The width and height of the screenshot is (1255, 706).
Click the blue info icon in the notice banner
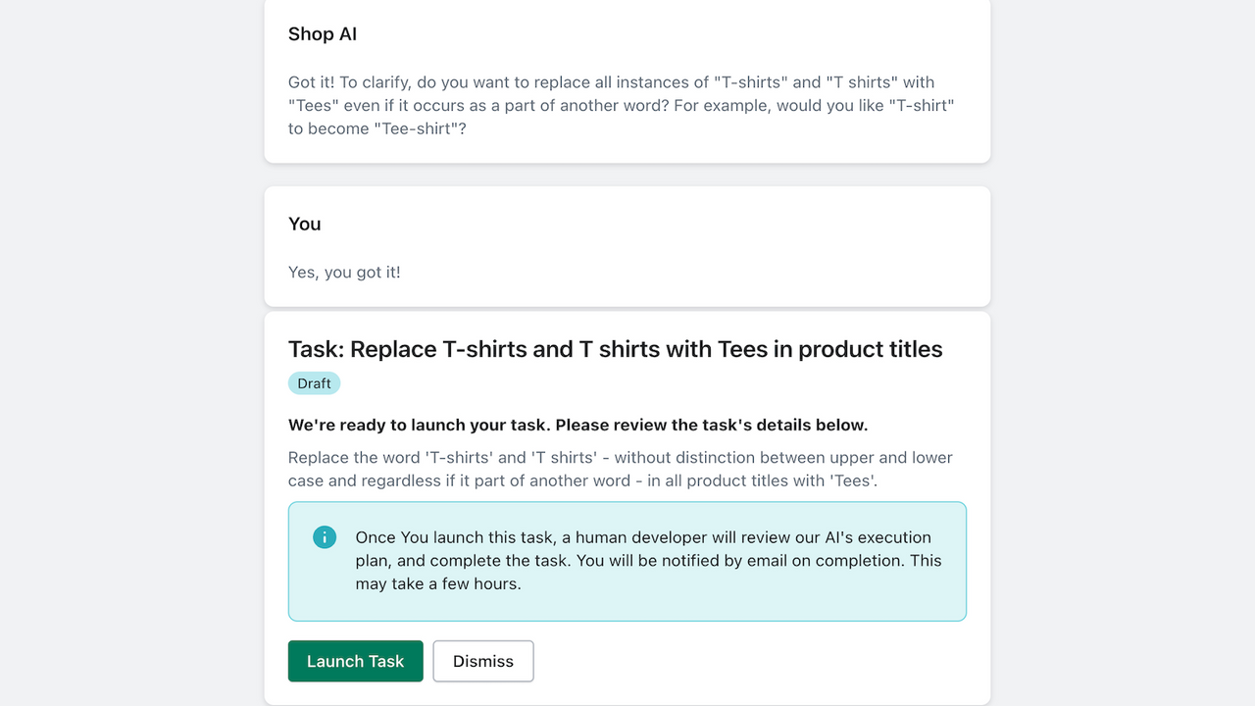pyautogui.click(x=325, y=537)
